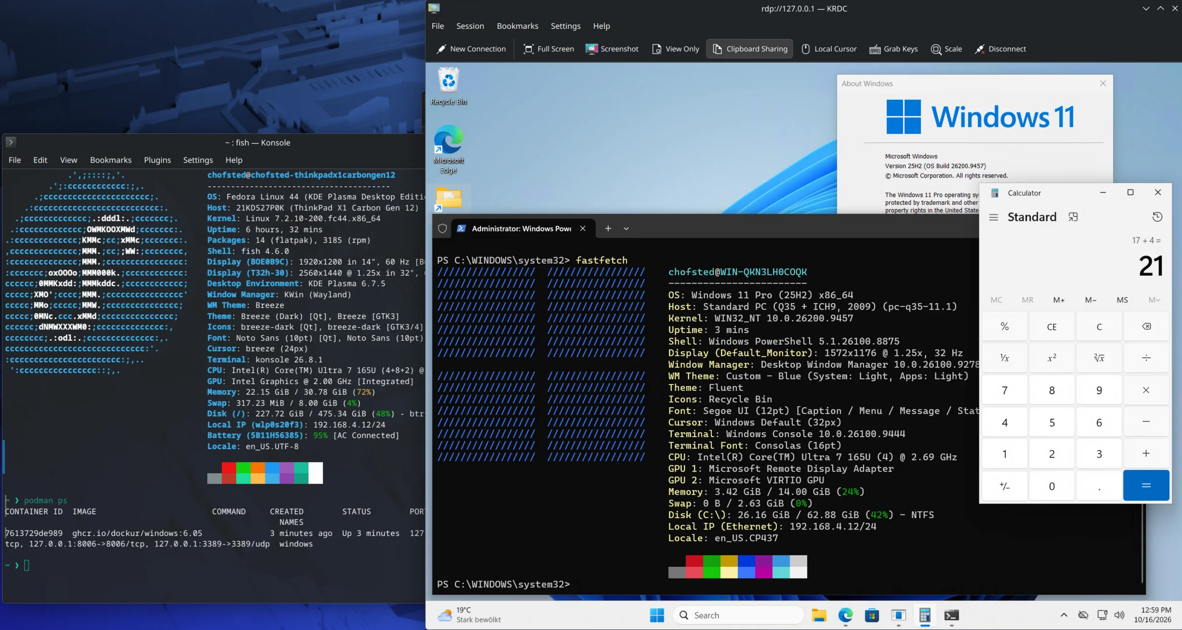The width and height of the screenshot is (1182, 630).
Task: Open File Explorer from the Windows taskbar
Action: pyautogui.click(x=819, y=615)
